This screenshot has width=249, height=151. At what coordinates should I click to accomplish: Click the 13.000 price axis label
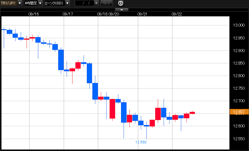pos(239,25)
